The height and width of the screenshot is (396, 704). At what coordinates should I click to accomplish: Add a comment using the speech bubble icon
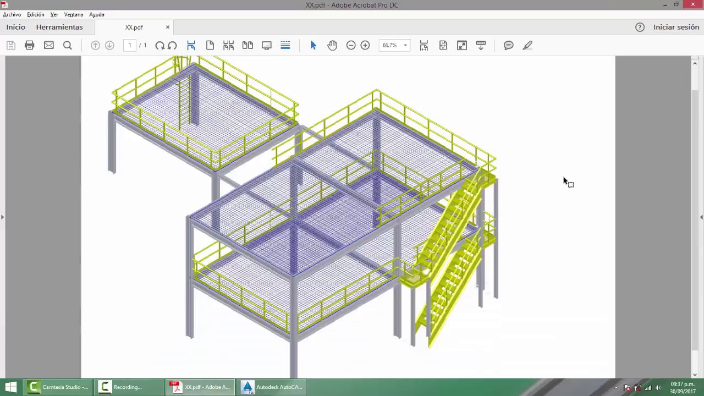click(509, 46)
